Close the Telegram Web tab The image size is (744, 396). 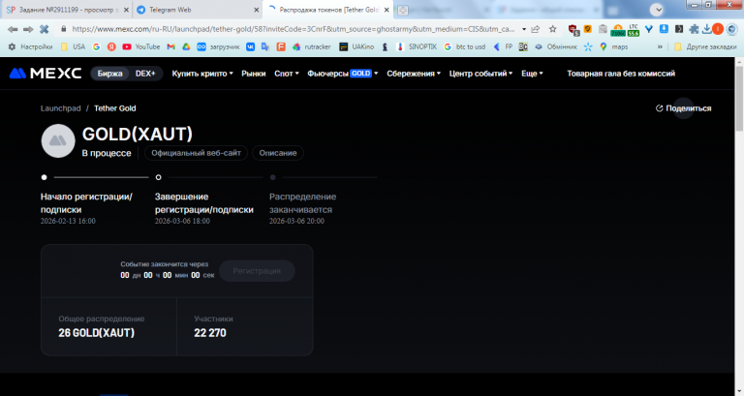[256, 10]
